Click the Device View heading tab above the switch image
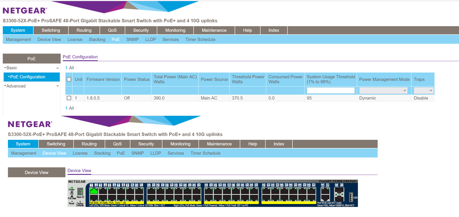Screen dimensions: 459x217 pyautogui.click(x=79, y=171)
